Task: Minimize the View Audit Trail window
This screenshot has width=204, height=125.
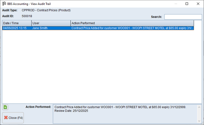Action: (x=176, y=4)
